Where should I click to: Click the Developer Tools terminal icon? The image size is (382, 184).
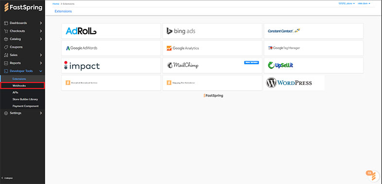tap(6, 71)
